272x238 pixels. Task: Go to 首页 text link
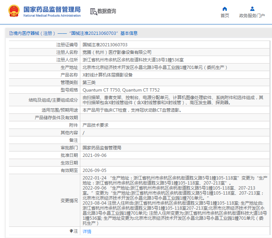click(x=225, y=16)
